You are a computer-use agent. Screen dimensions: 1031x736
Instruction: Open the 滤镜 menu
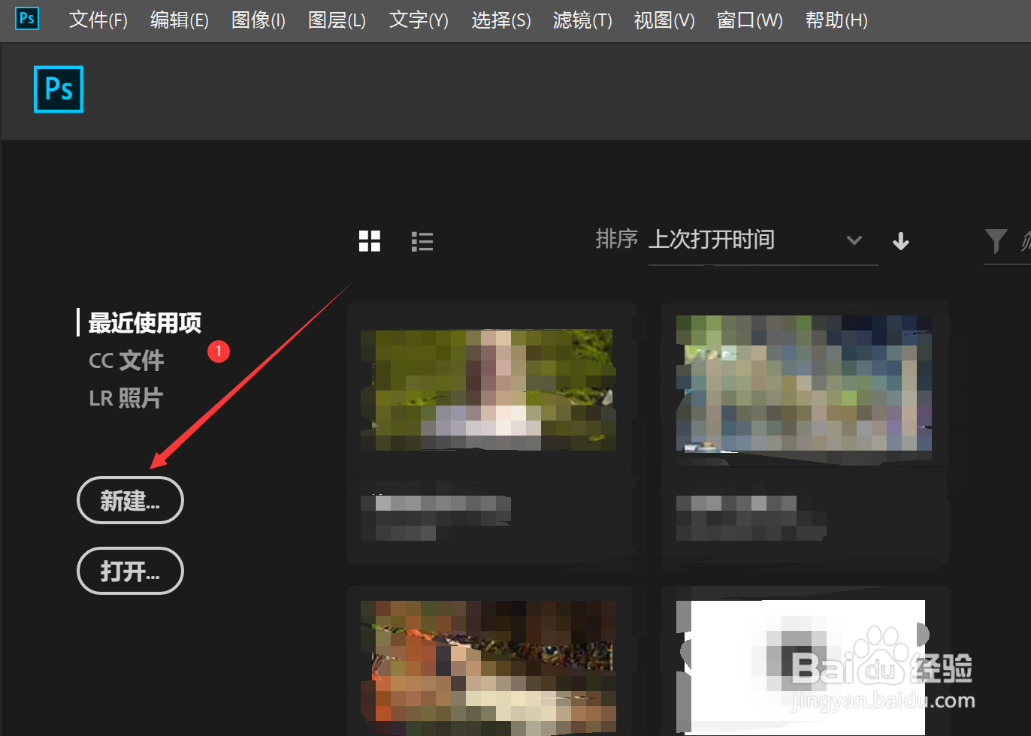pos(581,20)
